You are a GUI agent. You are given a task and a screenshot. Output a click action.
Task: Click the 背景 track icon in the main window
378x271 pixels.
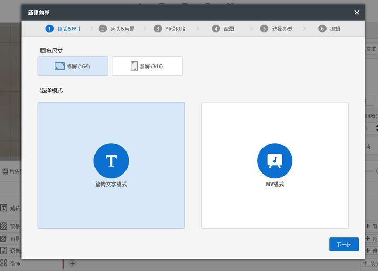4,226
